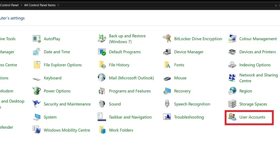Expand chevron after Control Panel breadcrumb
The width and height of the screenshot is (280, 144).
[21, 5]
